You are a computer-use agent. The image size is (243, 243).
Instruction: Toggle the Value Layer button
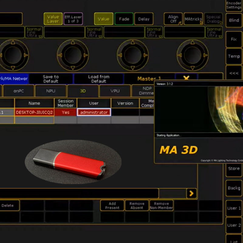click(x=53, y=19)
